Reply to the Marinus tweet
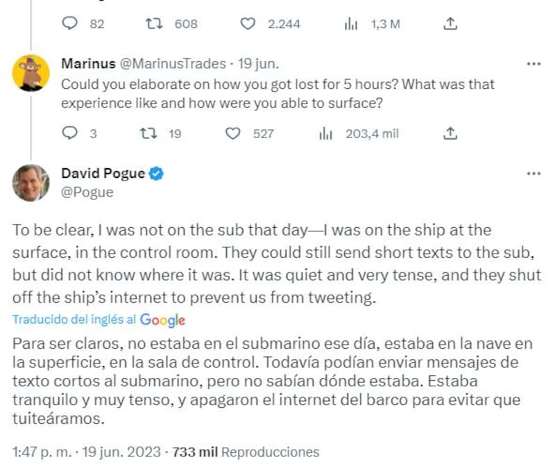 pos(71,133)
